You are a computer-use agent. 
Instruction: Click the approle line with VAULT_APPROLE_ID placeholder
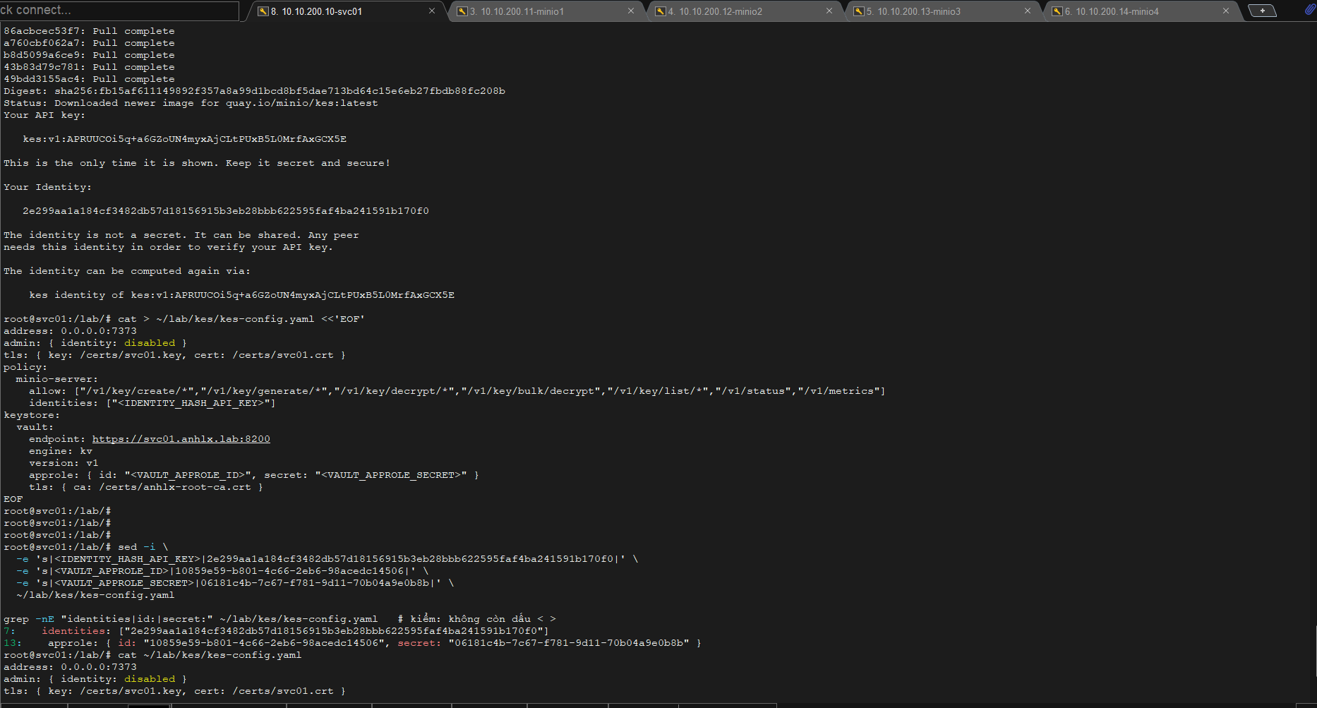[x=254, y=475]
